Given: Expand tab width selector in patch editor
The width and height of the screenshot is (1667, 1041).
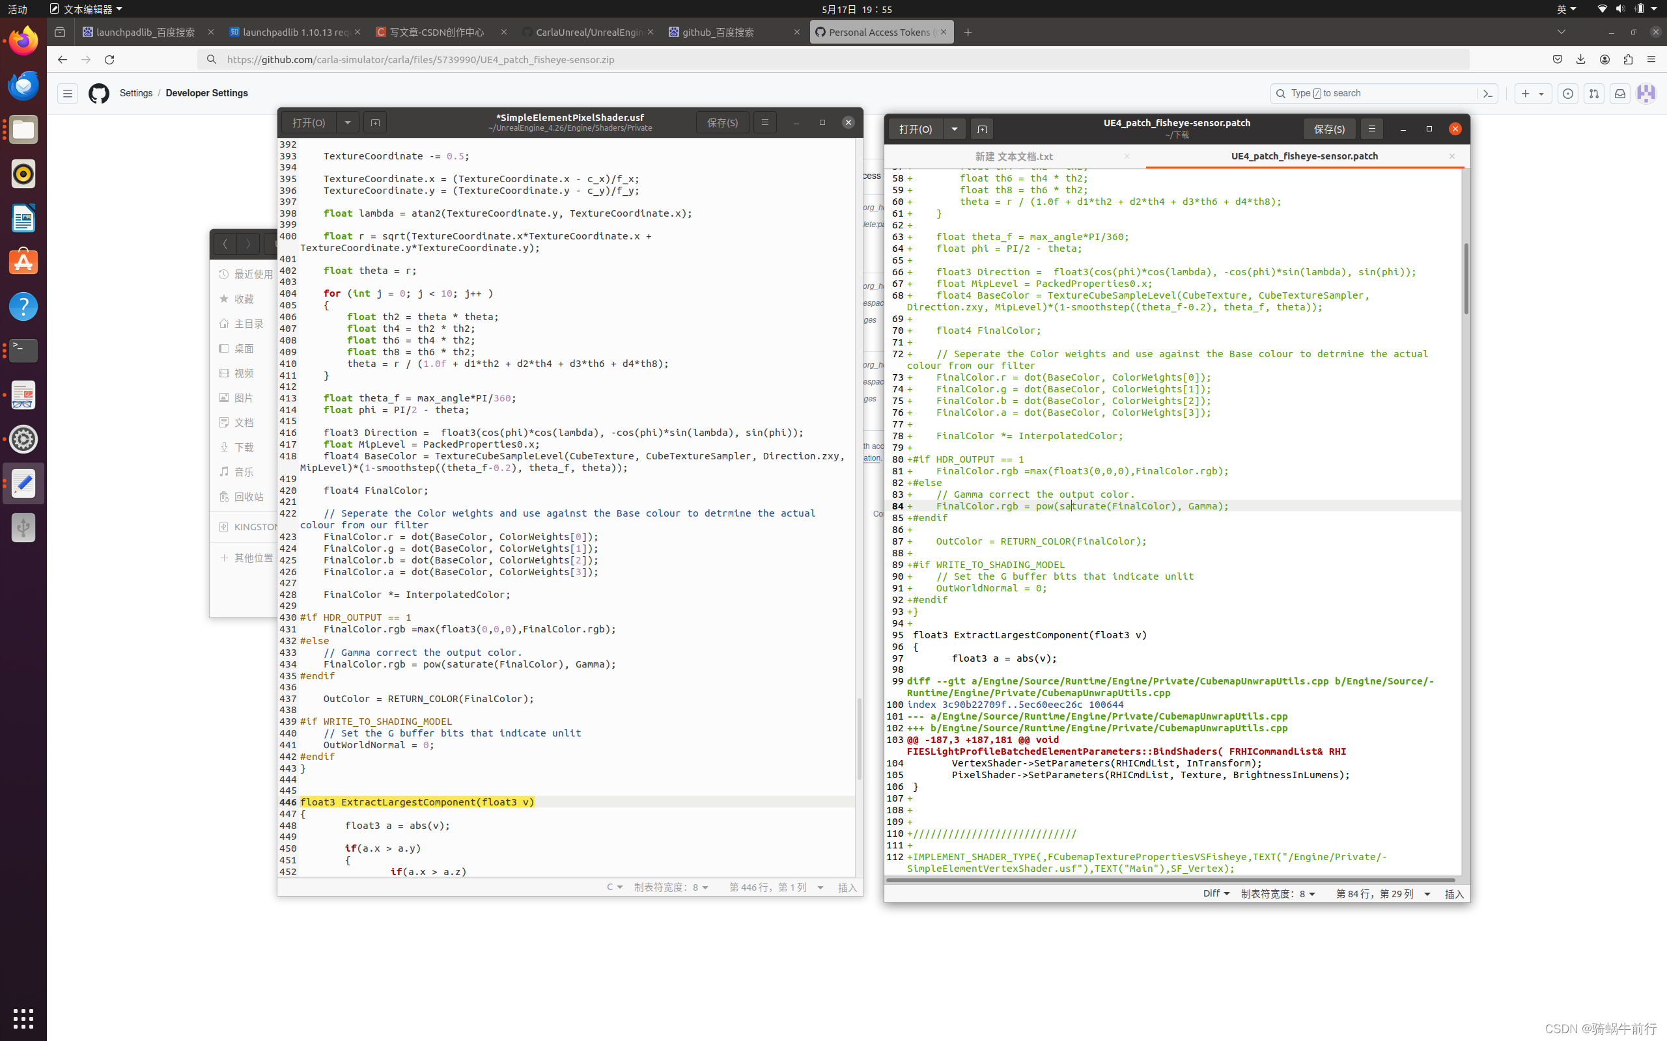Looking at the screenshot, I should tap(1278, 893).
